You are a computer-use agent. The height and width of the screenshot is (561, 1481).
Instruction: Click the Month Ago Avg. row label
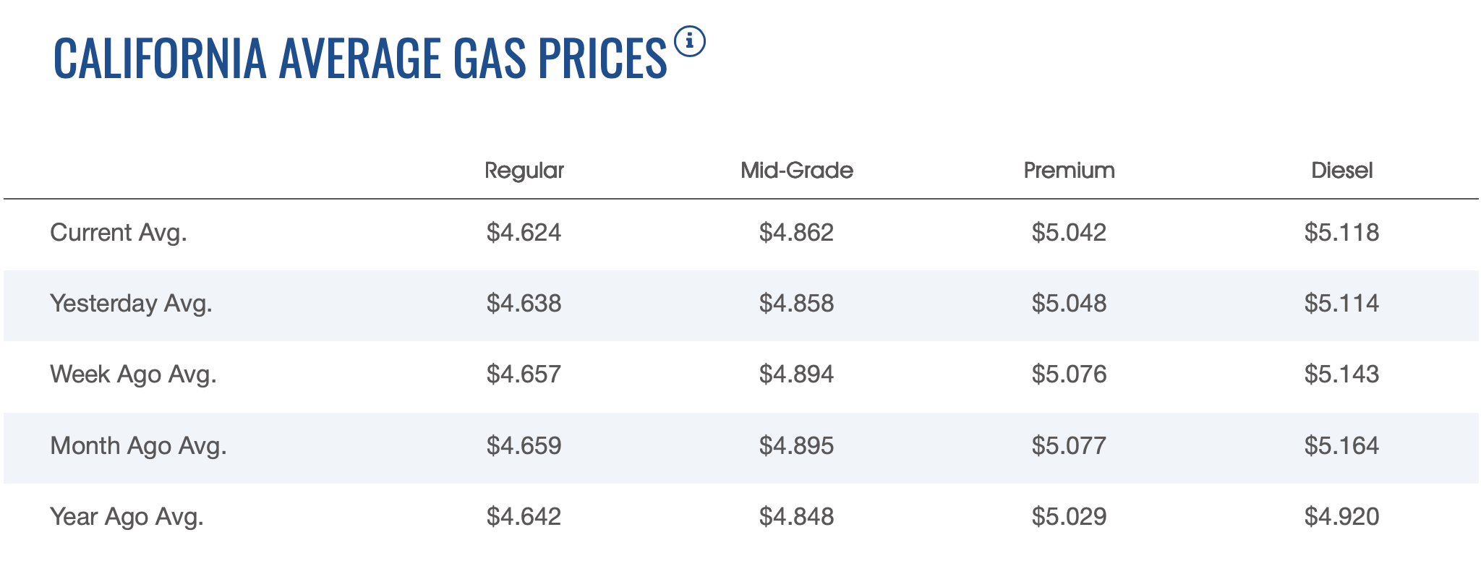point(138,445)
